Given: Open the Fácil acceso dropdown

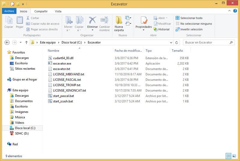Looking at the screenshot, I should (x=128, y=24).
